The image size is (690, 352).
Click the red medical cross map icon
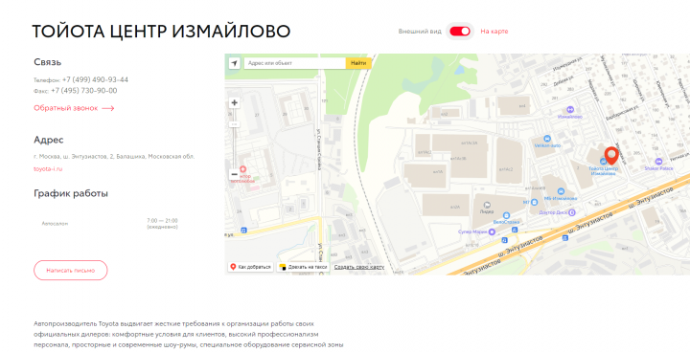(242, 169)
